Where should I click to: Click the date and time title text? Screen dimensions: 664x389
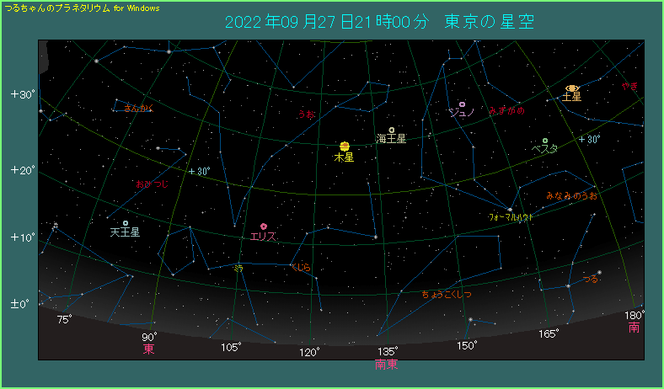pos(380,22)
